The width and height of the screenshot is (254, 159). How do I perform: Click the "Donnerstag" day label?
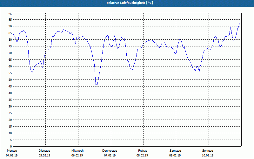pyautogui.click(x=110, y=151)
